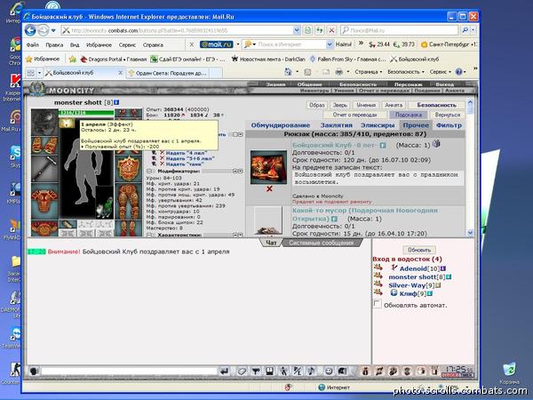The image size is (533, 400).
Task: Open Adenoid player name in list
Action: [413, 268]
